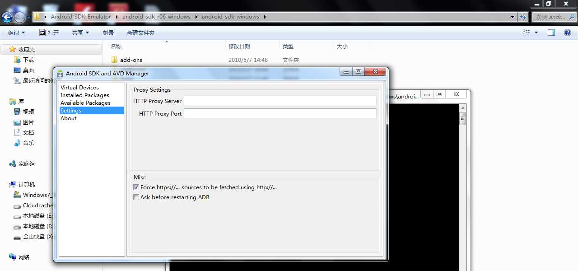Click the 2010/5/7 14:48 date cell

(x=248, y=60)
